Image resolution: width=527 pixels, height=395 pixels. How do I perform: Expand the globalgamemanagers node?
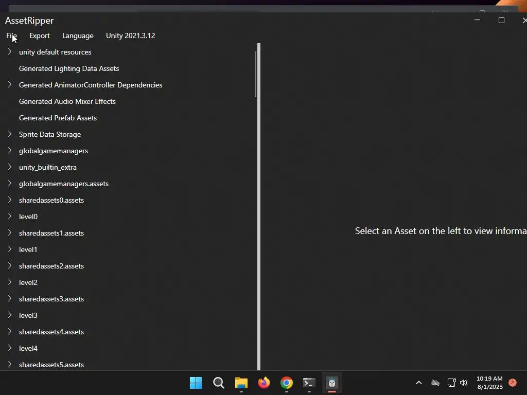coord(10,151)
